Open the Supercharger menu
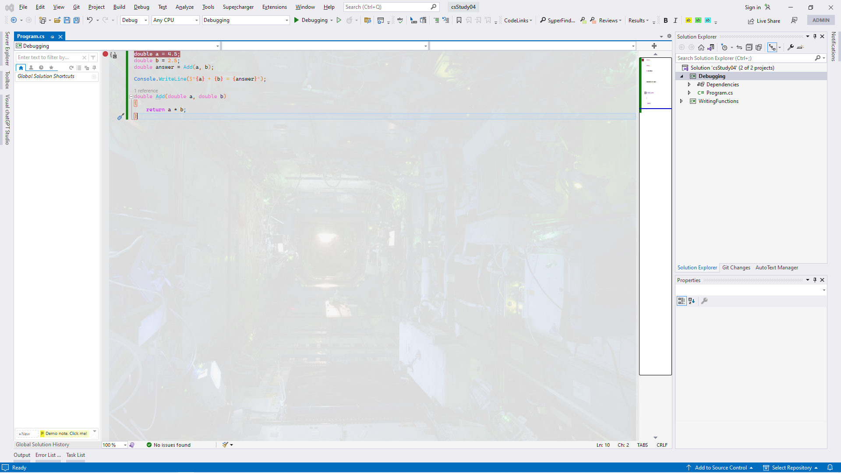841x473 pixels. tap(238, 7)
